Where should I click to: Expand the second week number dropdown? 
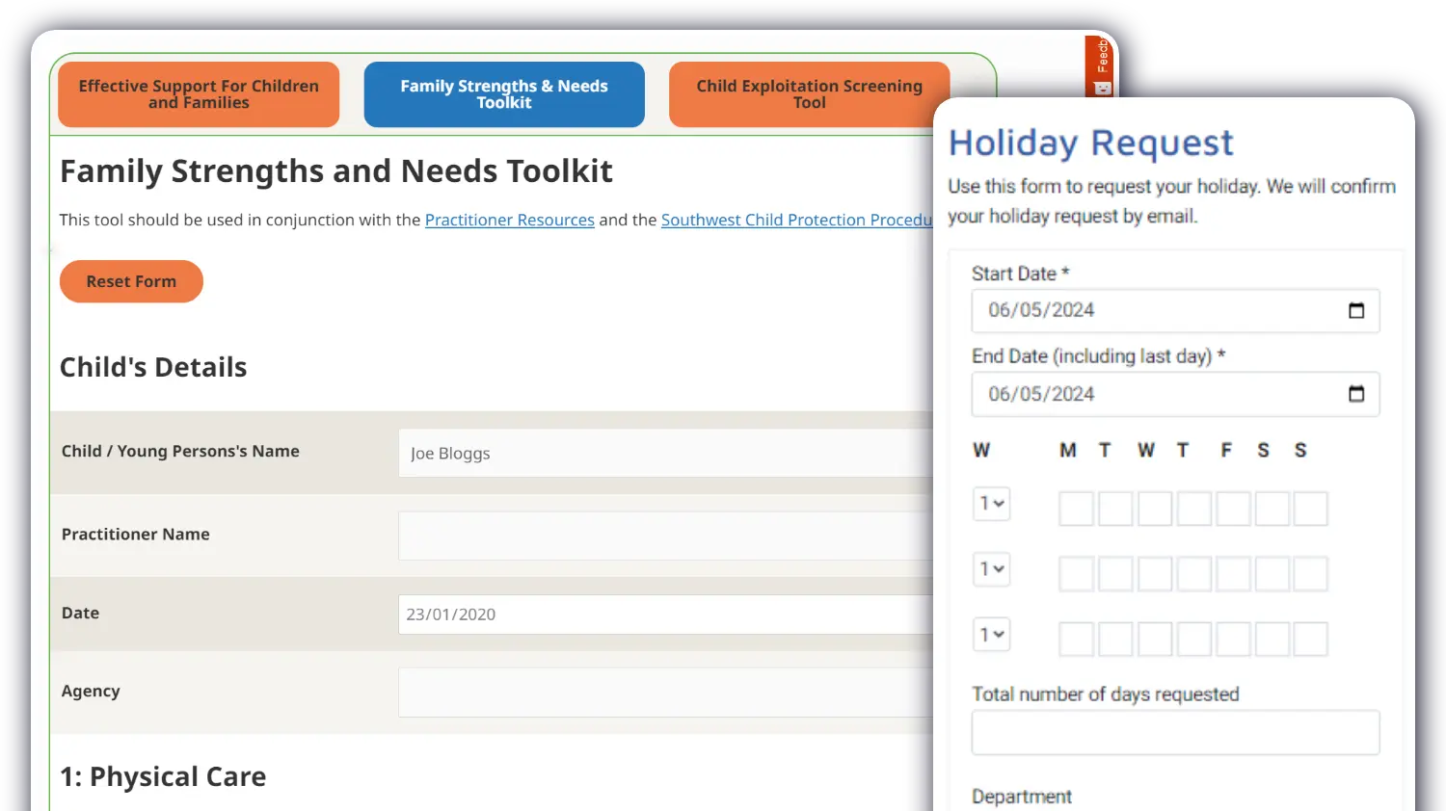click(x=991, y=569)
